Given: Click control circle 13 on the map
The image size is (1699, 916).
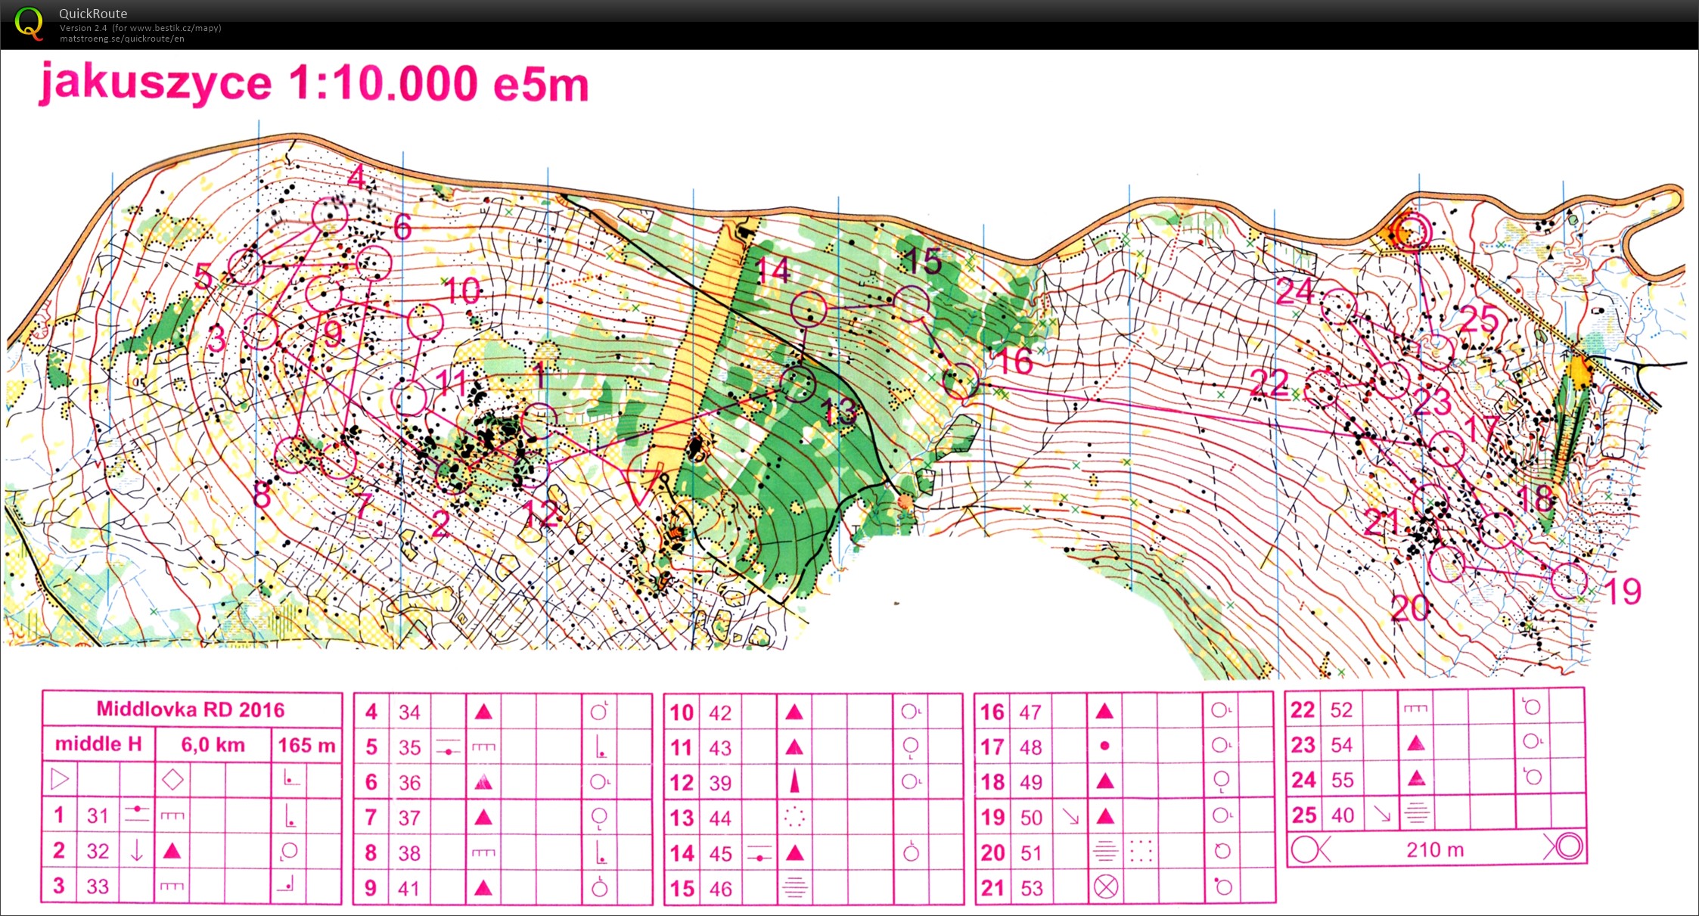Looking at the screenshot, I should pyautogui.click(x=798, y=383).
